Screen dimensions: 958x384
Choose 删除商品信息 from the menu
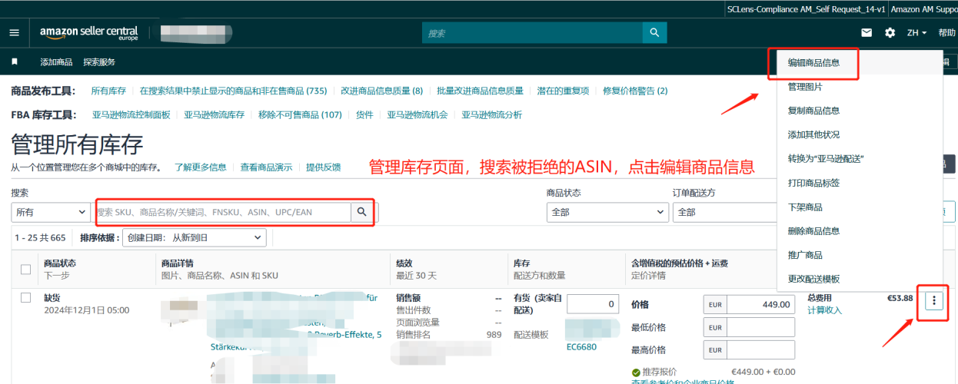tap(813, 230)
